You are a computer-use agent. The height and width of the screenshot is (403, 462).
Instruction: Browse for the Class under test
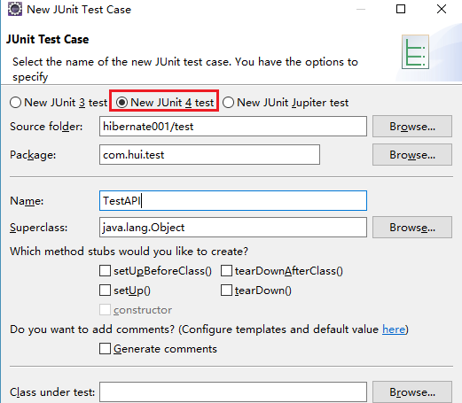point(412,392)
